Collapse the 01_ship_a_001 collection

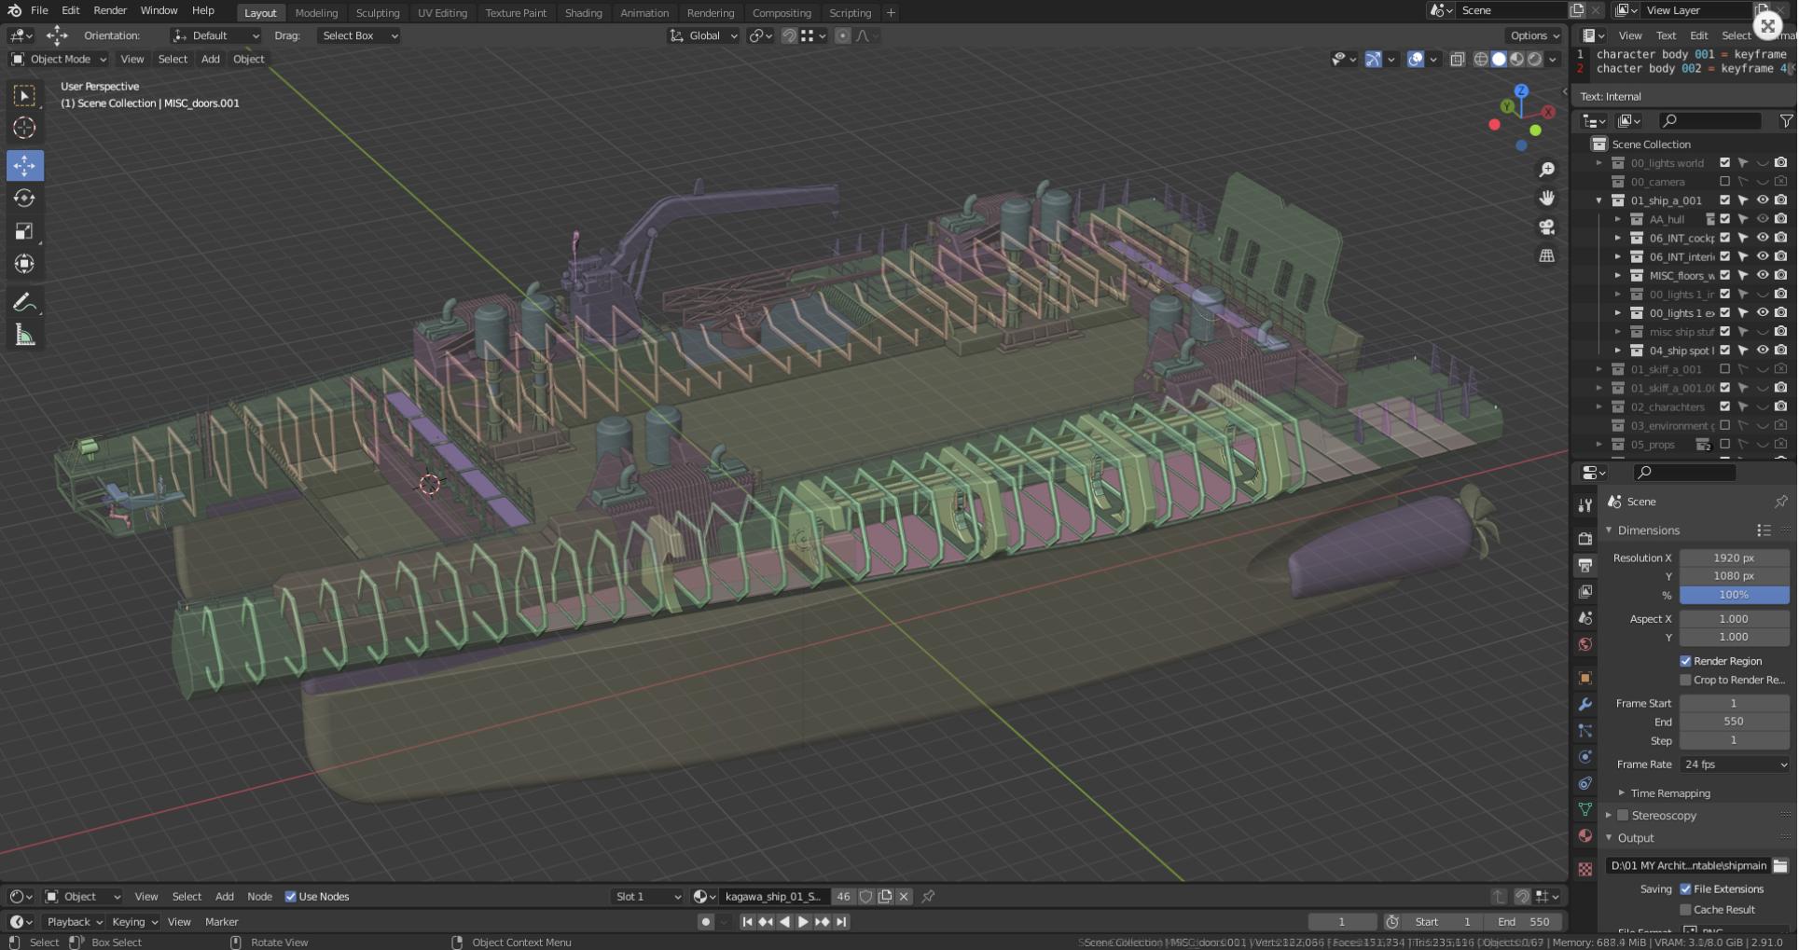tap(1598, 200)
